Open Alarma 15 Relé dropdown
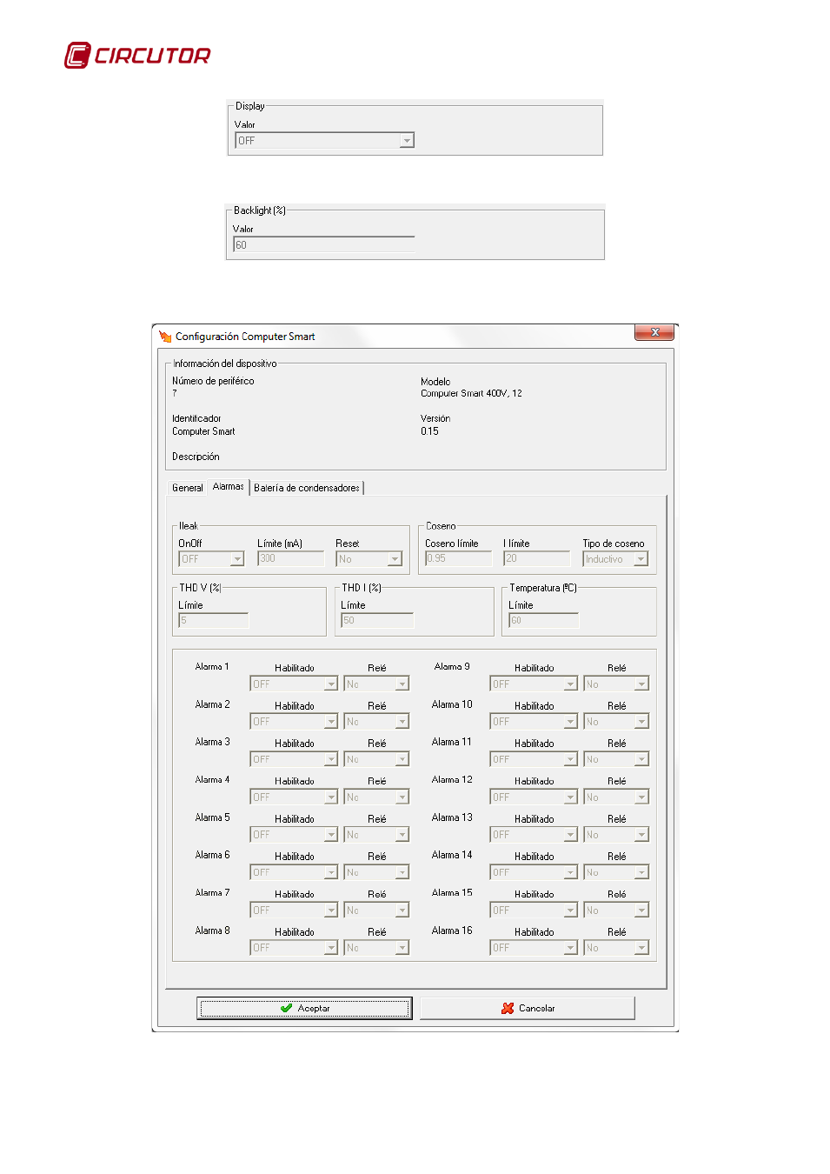 click(x=616, y=911)
